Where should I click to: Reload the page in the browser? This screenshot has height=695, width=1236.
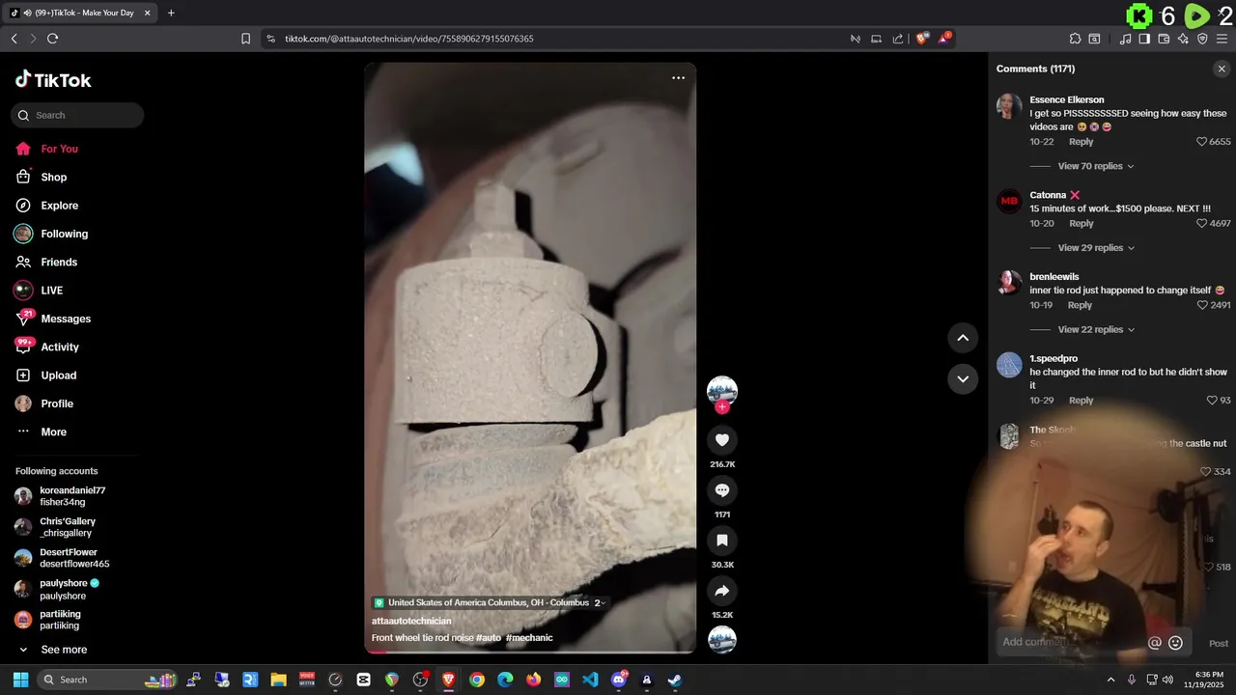(x=52, y=39)
